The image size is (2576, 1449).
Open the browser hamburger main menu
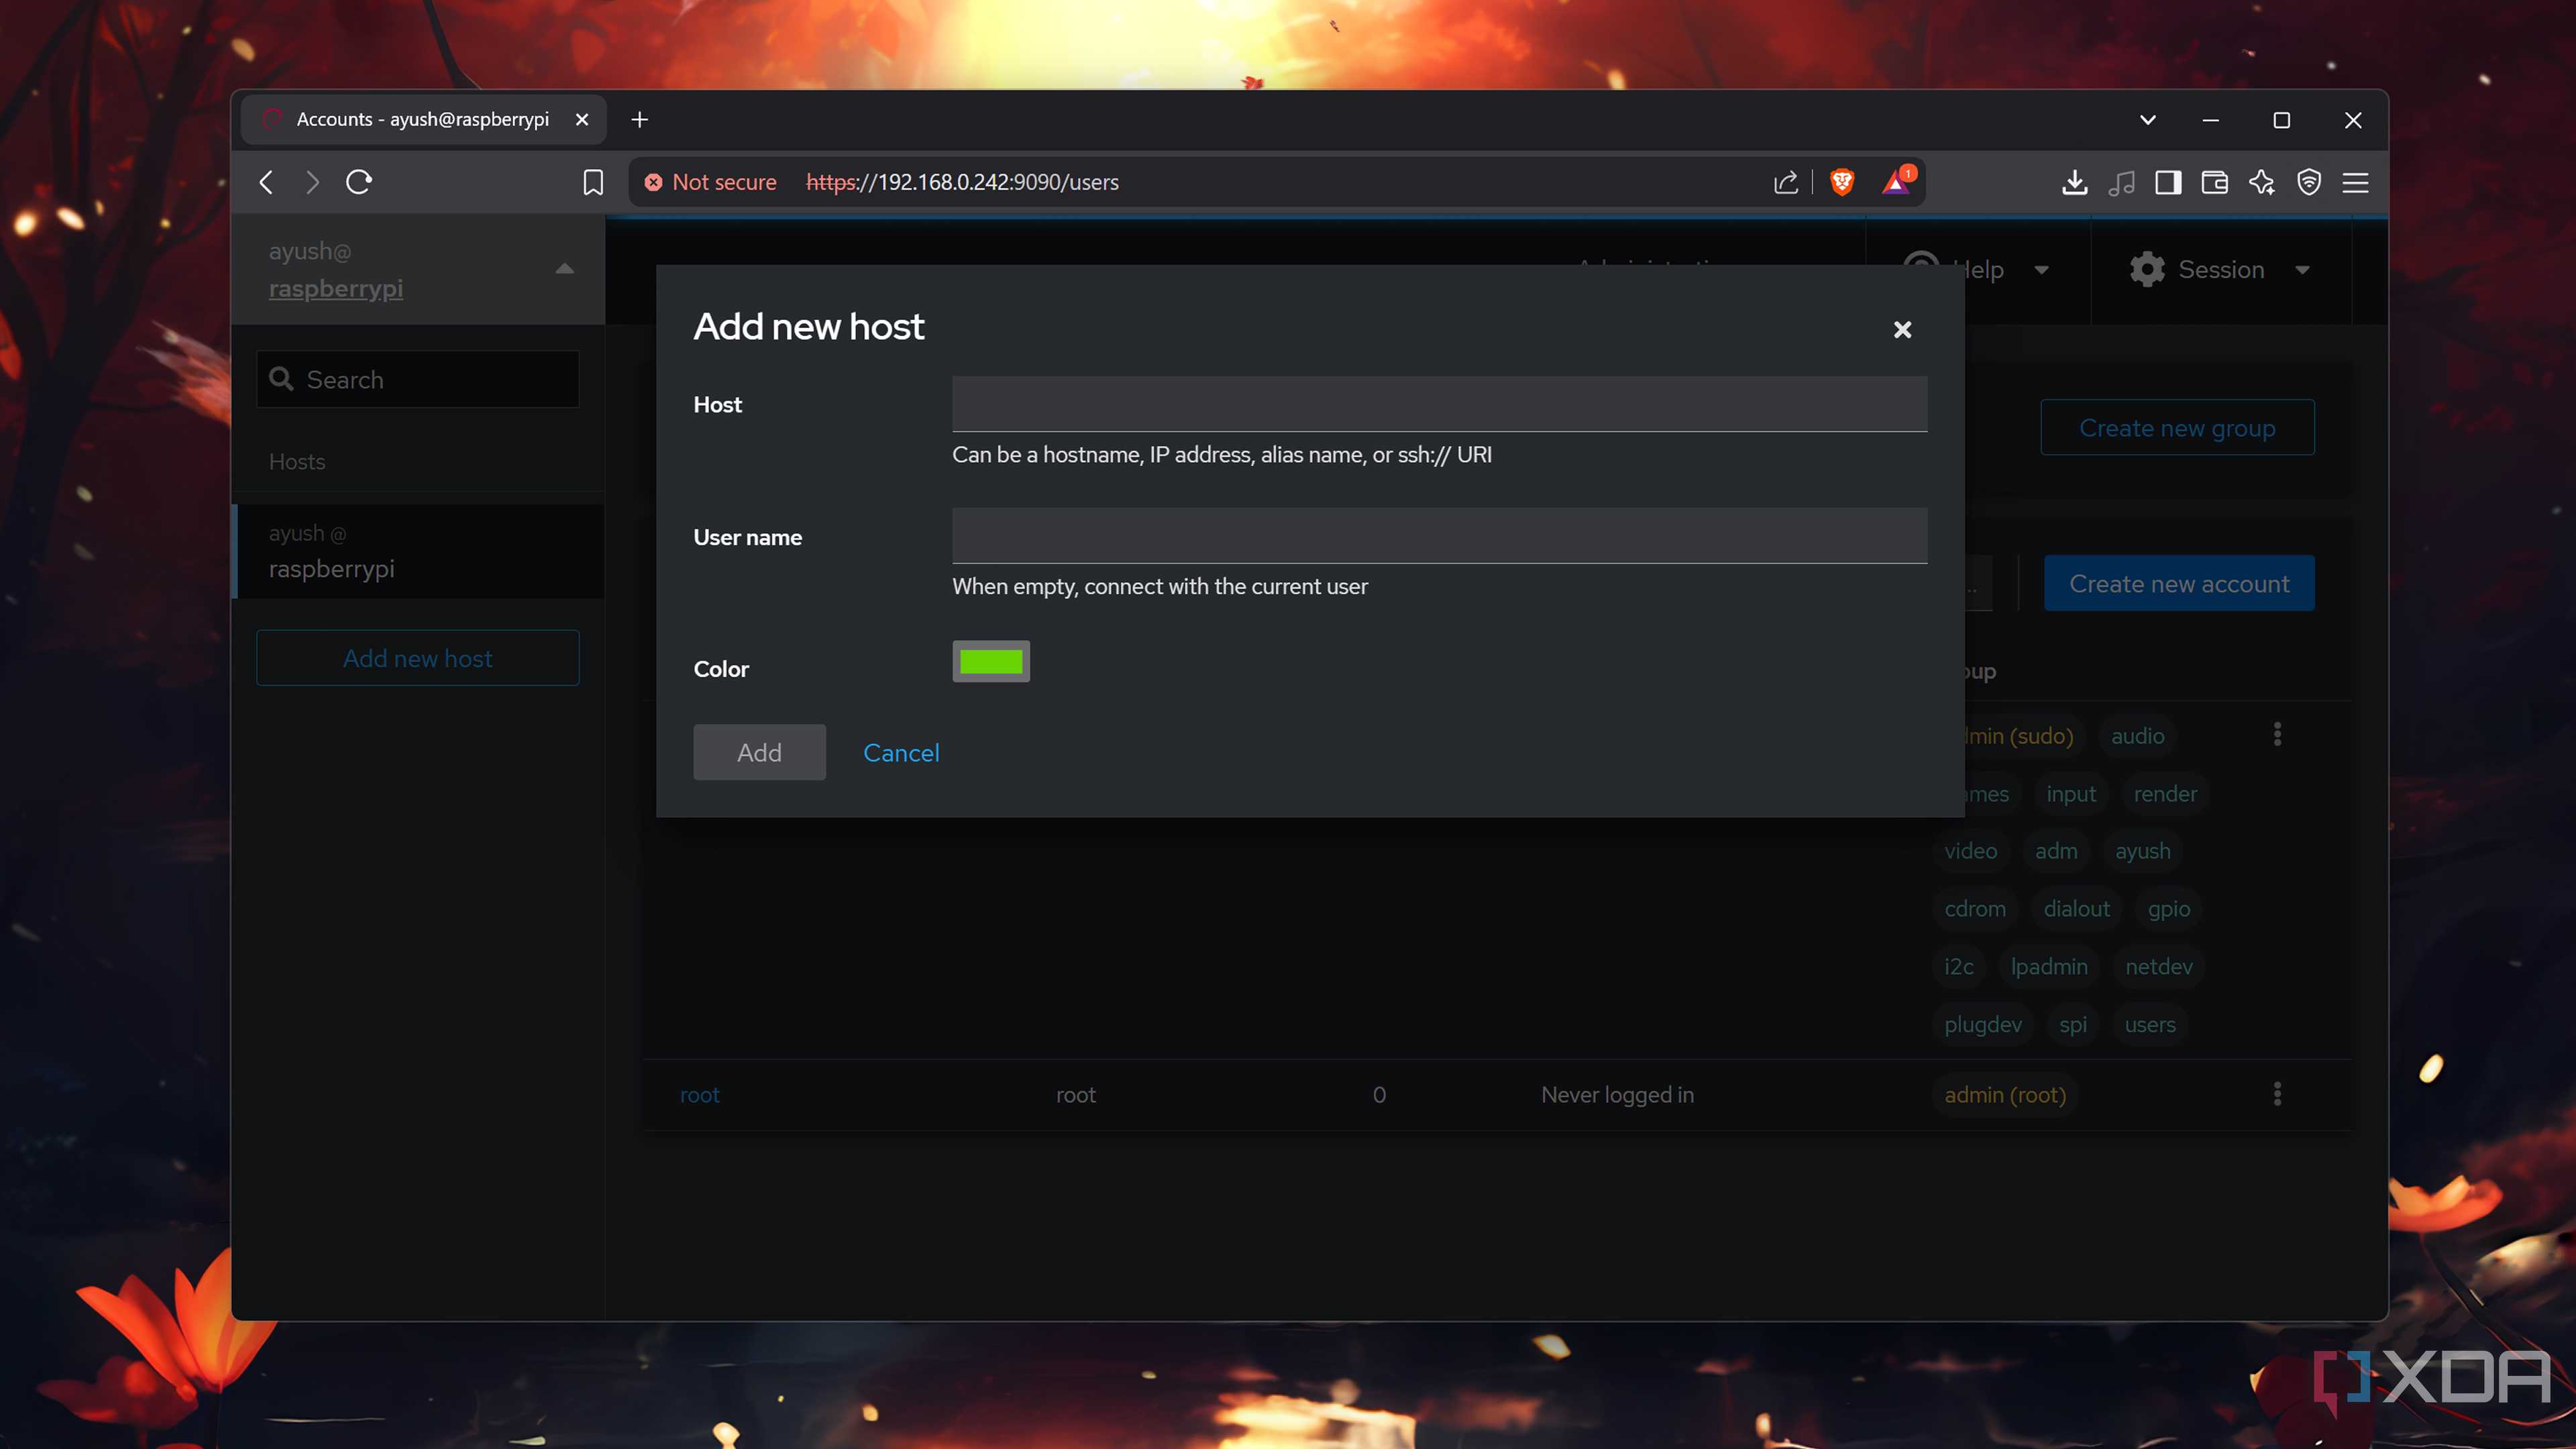(x=2355, y=182)
